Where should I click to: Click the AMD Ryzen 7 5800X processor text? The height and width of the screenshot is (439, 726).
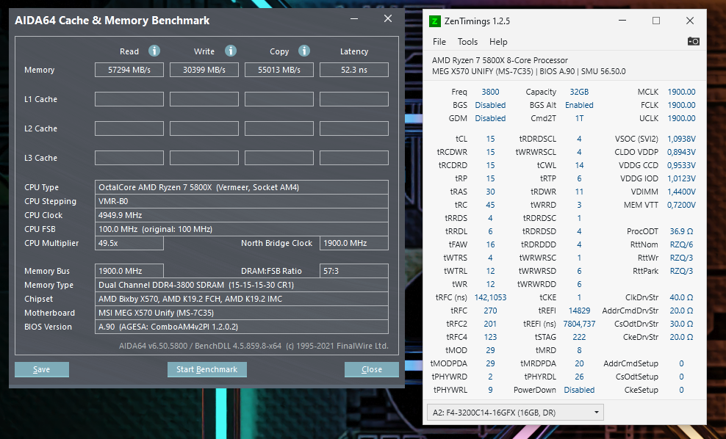click(x=500, y=60)
